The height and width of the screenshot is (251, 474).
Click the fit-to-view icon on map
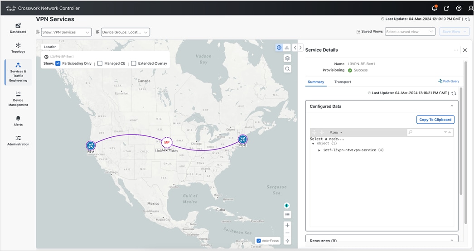(x=287, y=241)
